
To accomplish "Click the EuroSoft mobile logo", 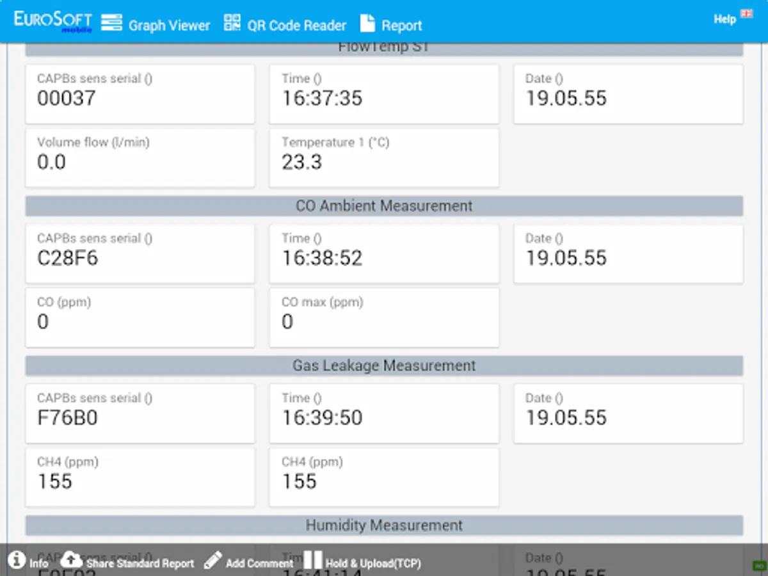I will click(52, 20).
